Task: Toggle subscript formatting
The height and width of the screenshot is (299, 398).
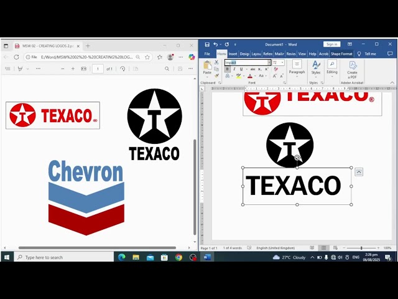Action: [260, 69]
